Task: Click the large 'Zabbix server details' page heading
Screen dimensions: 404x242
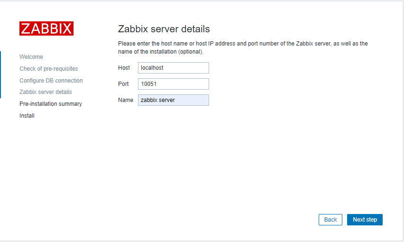Action: pos(164,29)
